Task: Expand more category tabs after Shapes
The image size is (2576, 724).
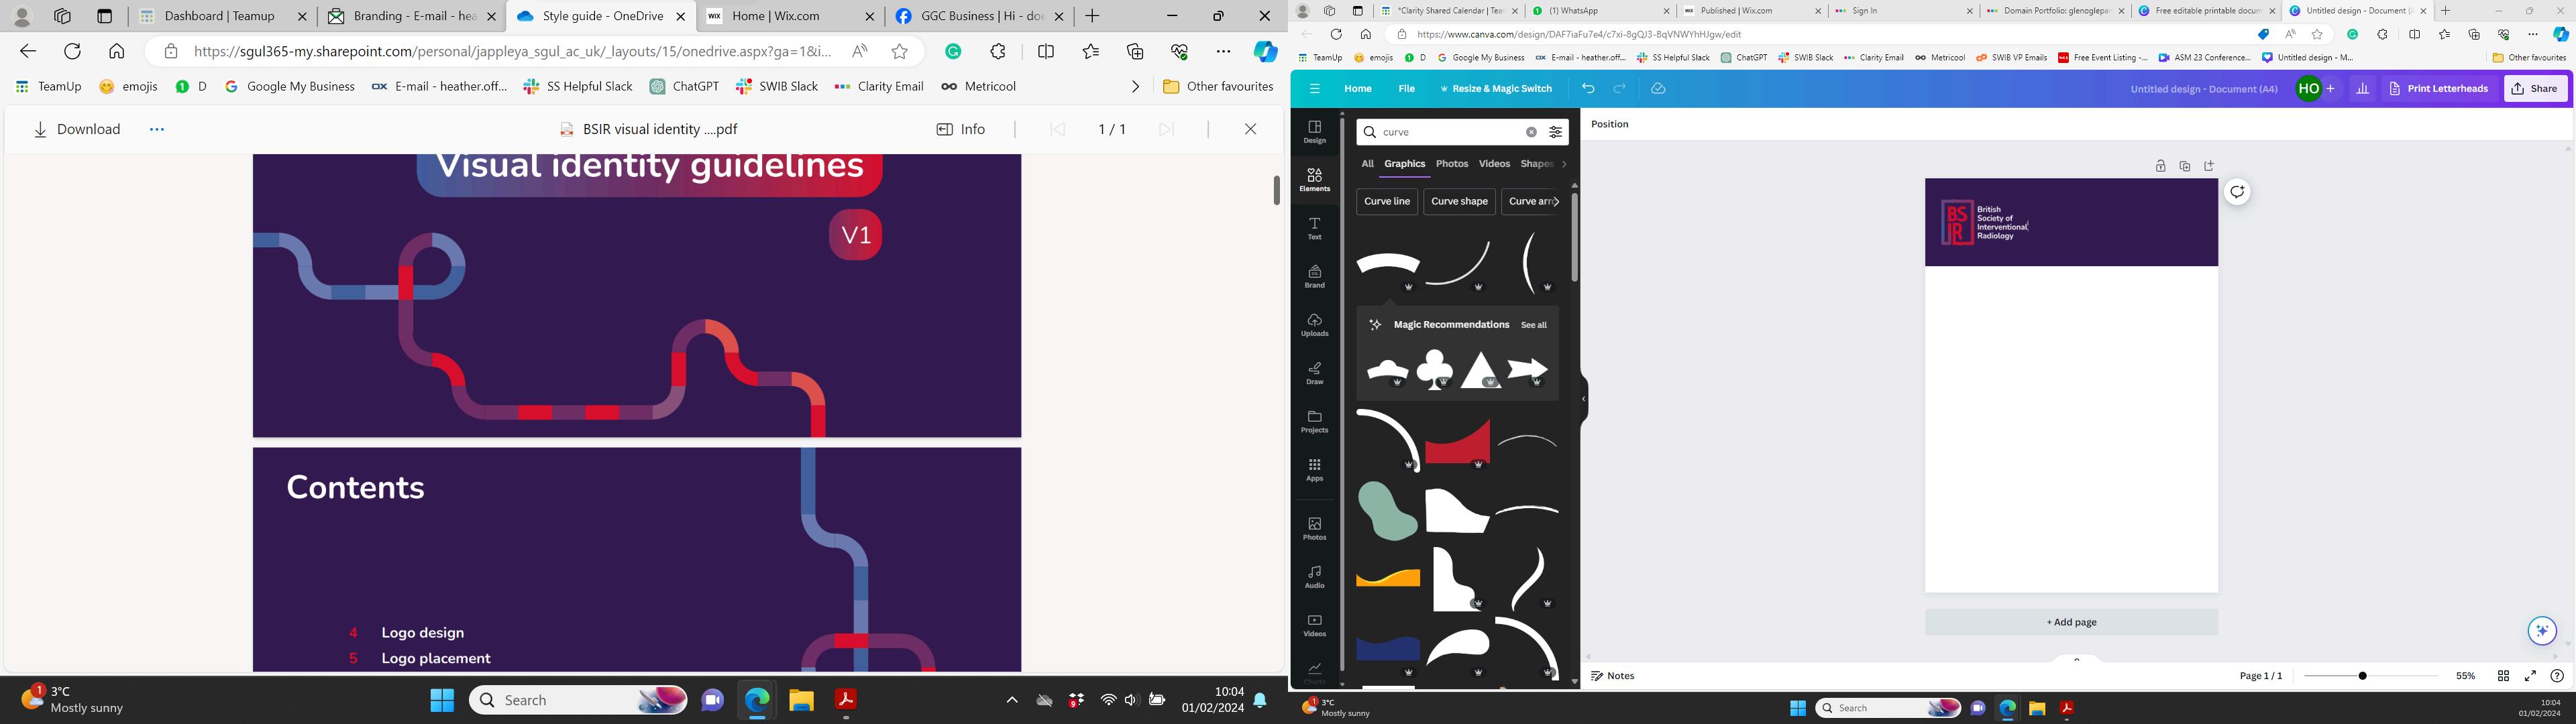Action: click(x=1564, y=164)
